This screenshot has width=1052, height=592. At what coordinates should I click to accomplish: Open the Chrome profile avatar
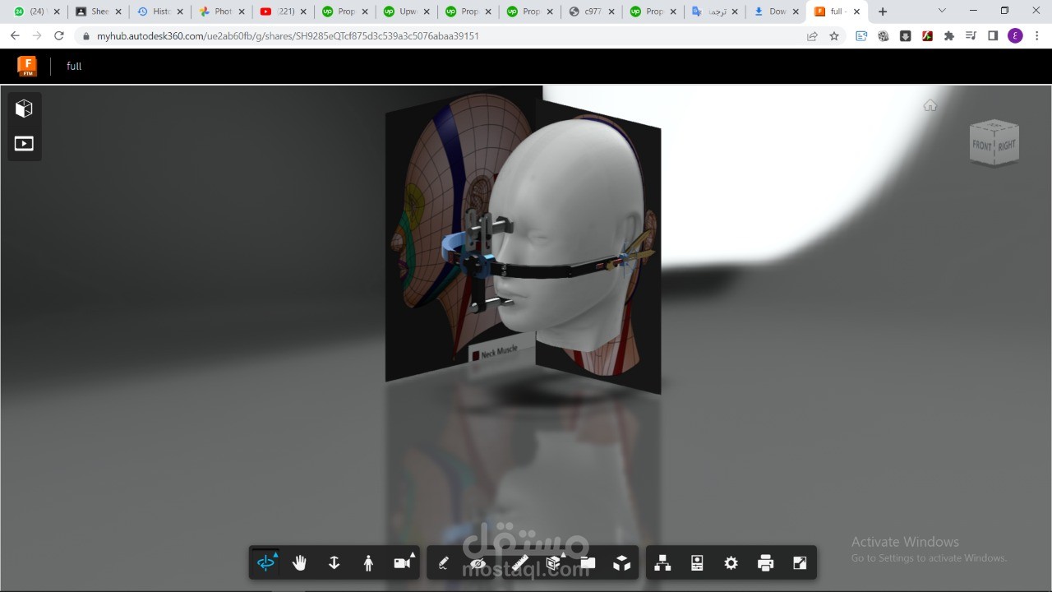[1015, 36]
